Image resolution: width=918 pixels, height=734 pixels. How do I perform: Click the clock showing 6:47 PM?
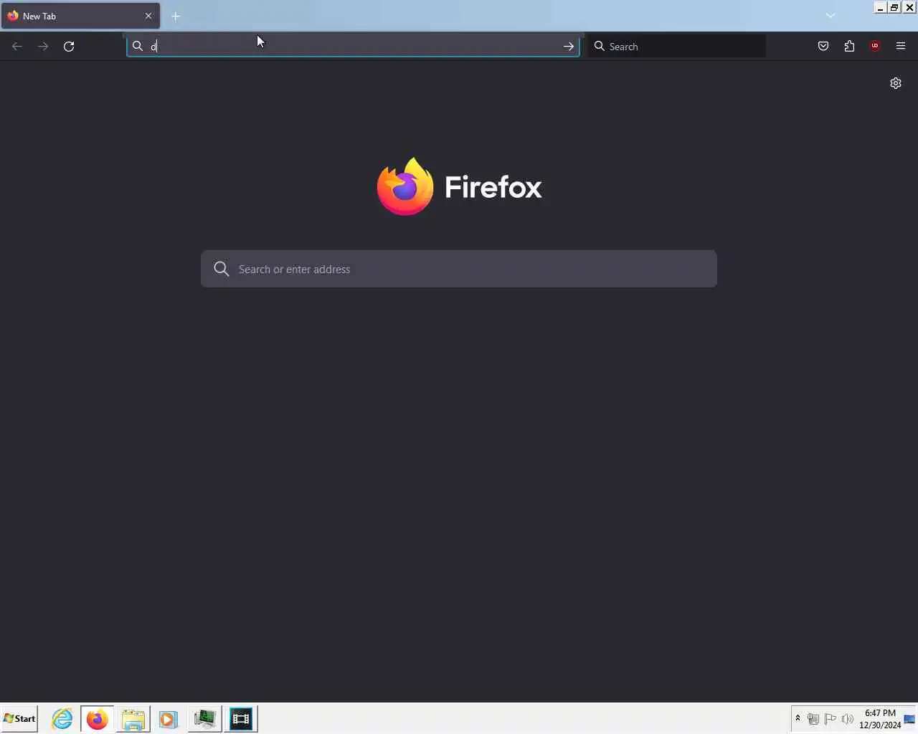pyautogui.click(x=880, y=719)
